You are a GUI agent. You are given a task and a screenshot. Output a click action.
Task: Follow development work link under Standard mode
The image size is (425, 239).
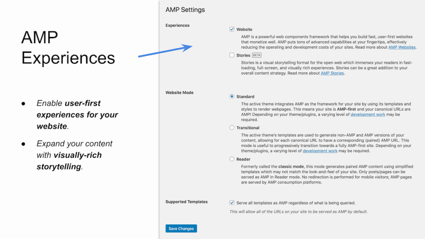tap(368, 115)
